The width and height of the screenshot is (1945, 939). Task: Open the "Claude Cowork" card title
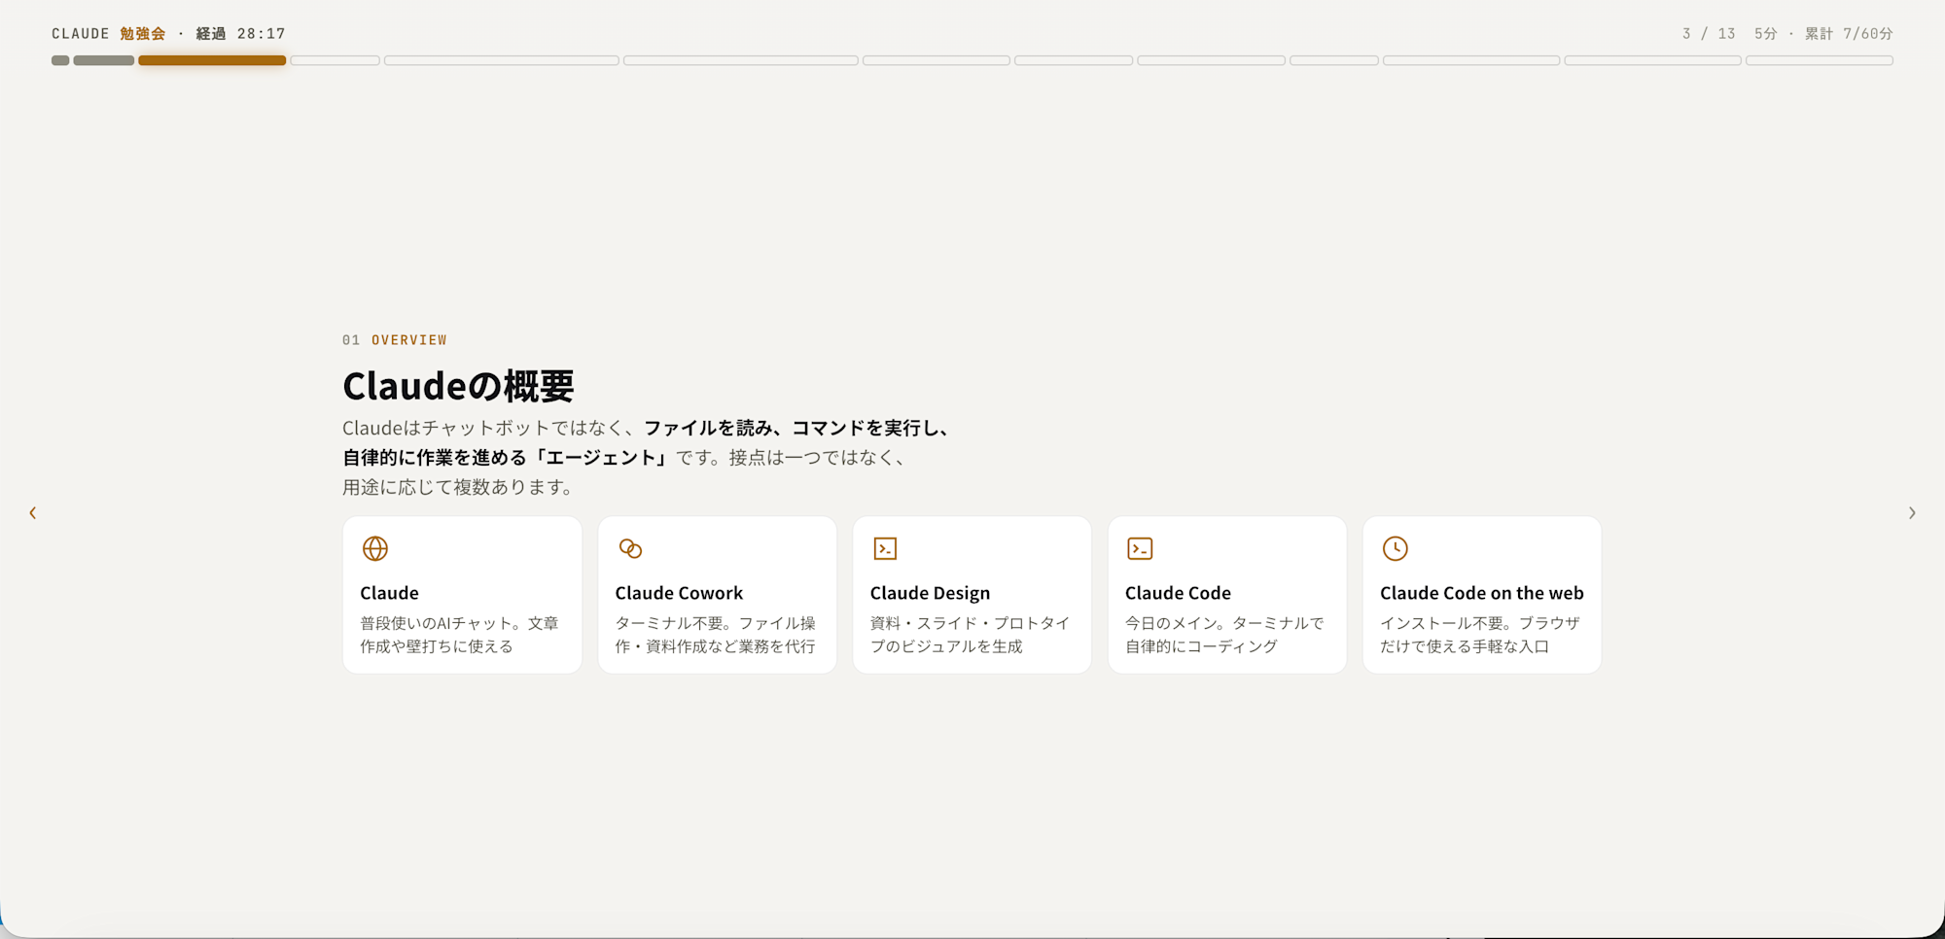coord(679,593)
